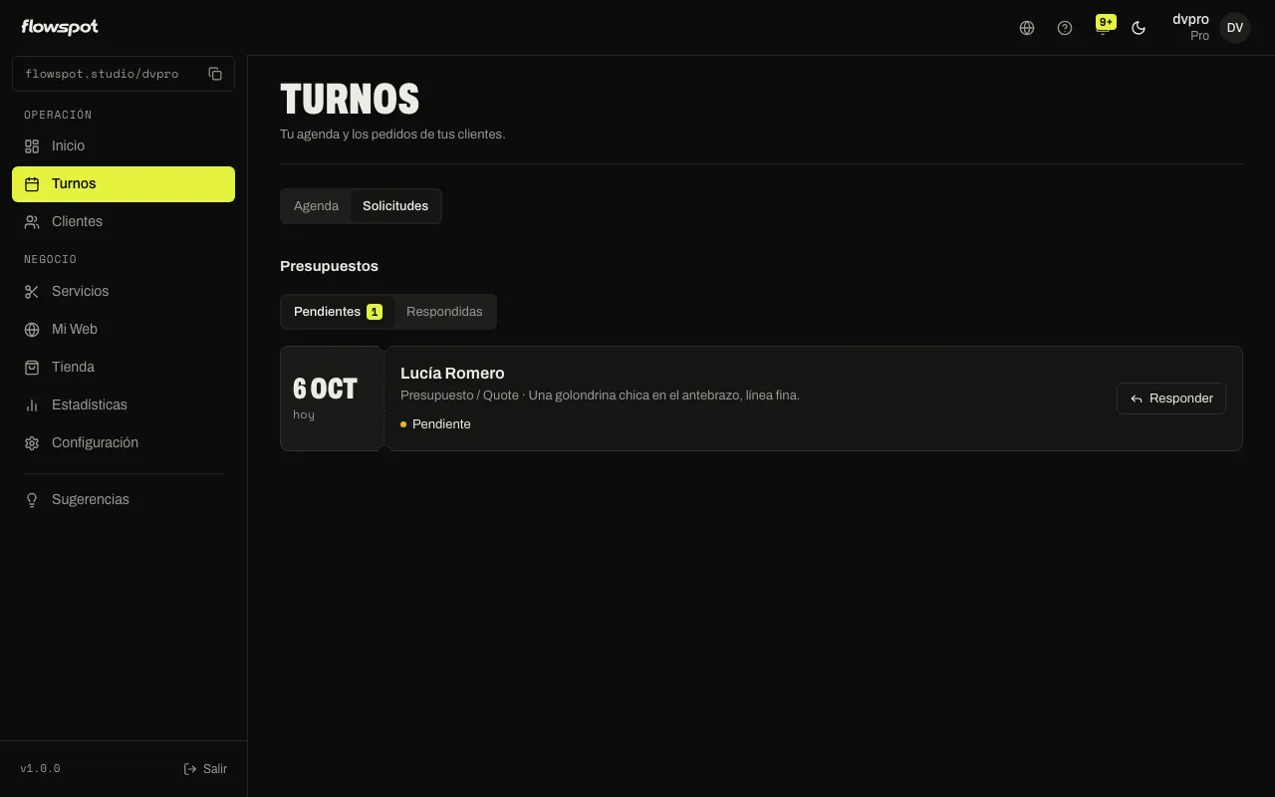
Task: Click the Sugerencias lightbulb icon
Action: click(32, 500)
